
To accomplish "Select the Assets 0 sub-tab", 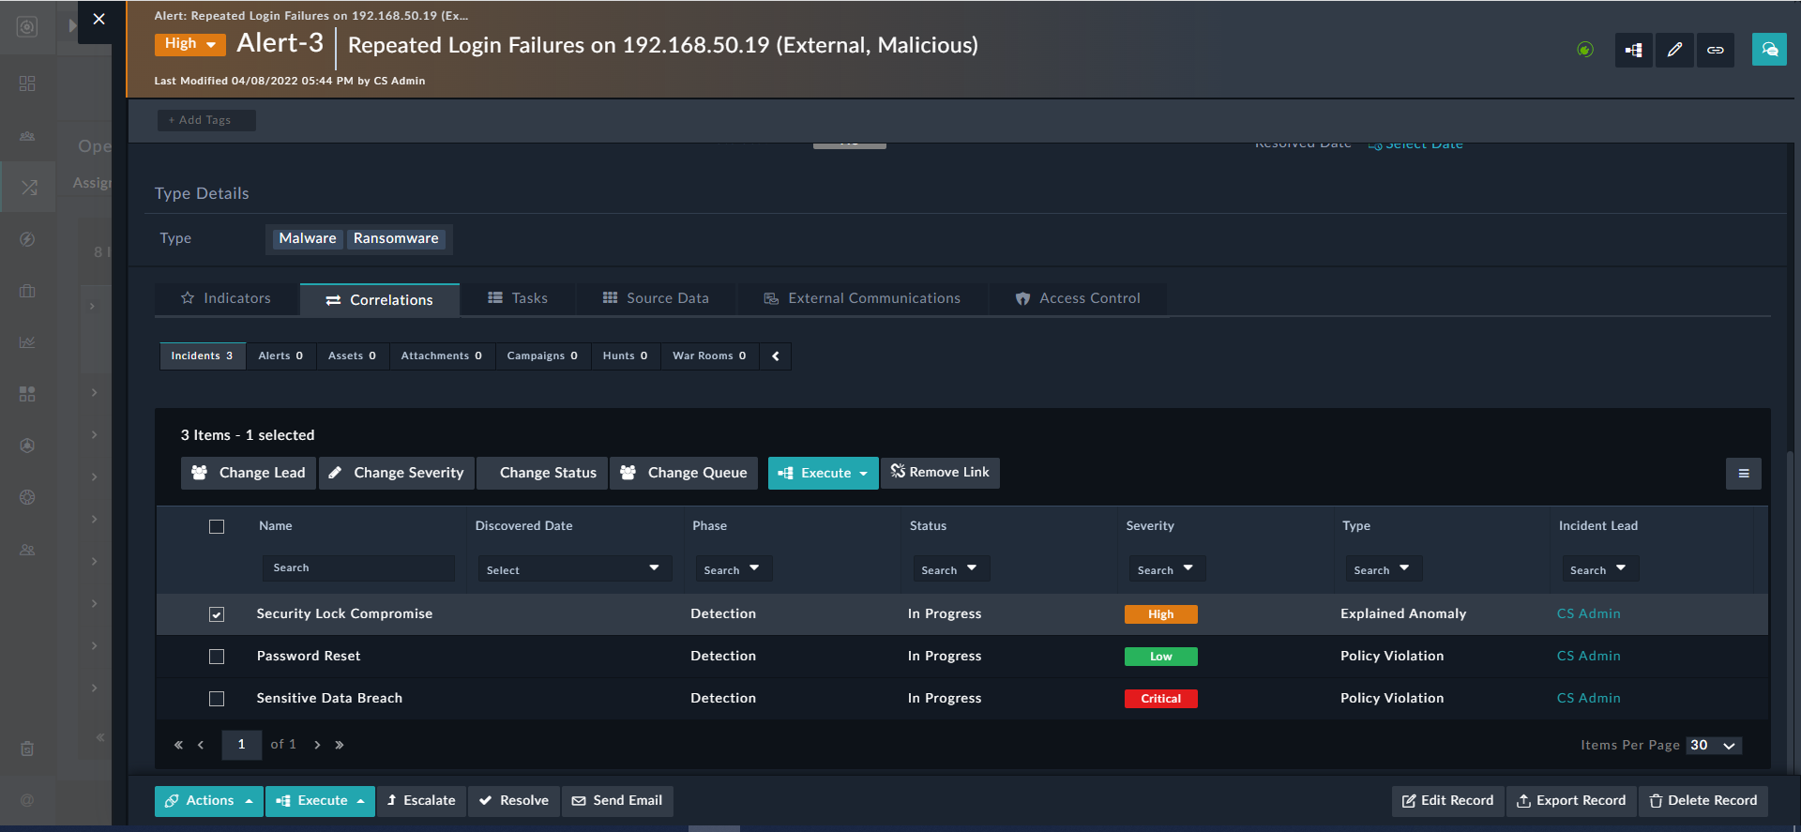I will click(352, 356).
